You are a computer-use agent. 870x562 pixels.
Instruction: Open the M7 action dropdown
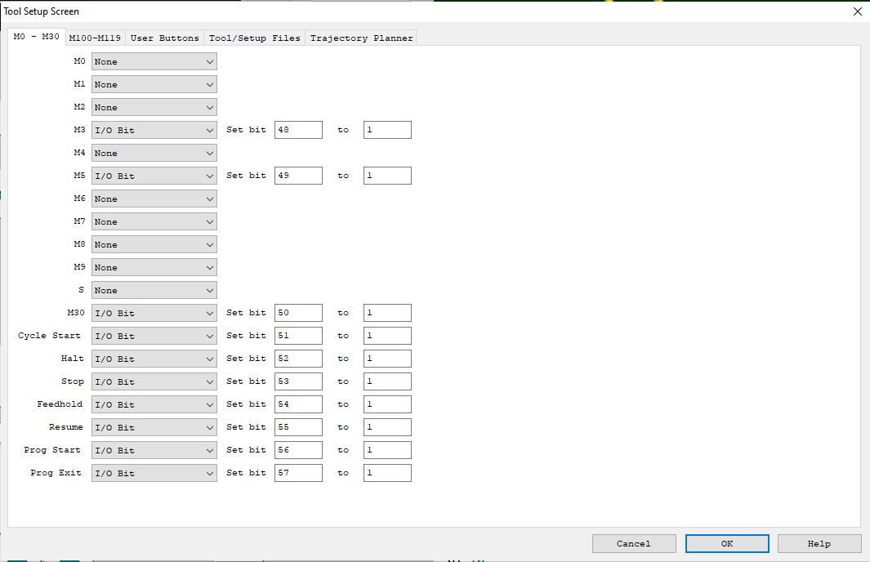tap(154, 222)
